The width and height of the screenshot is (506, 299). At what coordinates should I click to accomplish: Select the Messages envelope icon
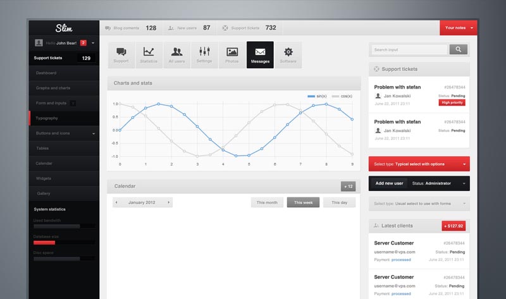(x=260, y=54)
